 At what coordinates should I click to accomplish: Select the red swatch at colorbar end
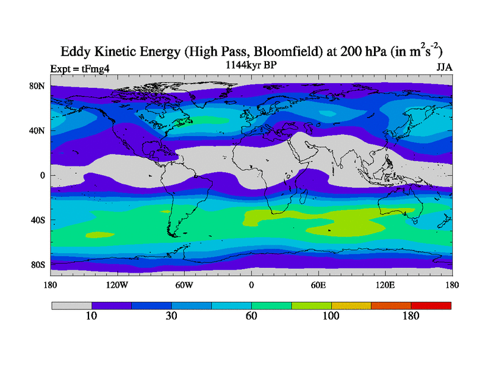point(431,305)
